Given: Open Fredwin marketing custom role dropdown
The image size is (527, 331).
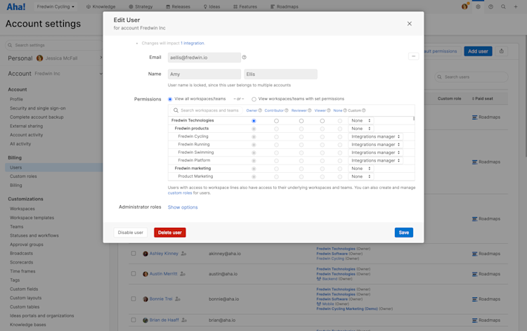Looking at the screenshot, I should [361, 169].
